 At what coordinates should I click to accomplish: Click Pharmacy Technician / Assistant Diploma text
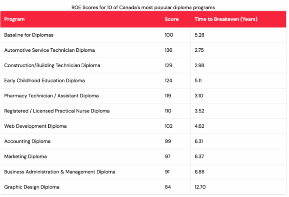click(x=51, y=96)
